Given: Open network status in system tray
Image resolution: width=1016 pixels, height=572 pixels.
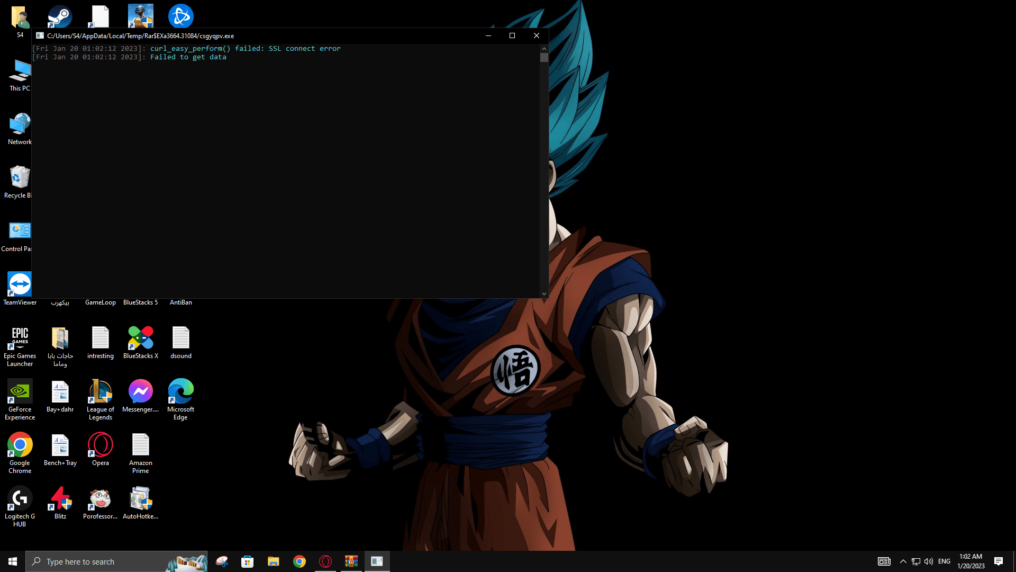Looking at the screenshot, I should coord(916,561).
